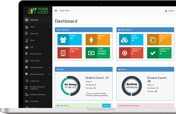Click the PromoCode scissors icon
The image size is (176, 114).
click(27, 101)
